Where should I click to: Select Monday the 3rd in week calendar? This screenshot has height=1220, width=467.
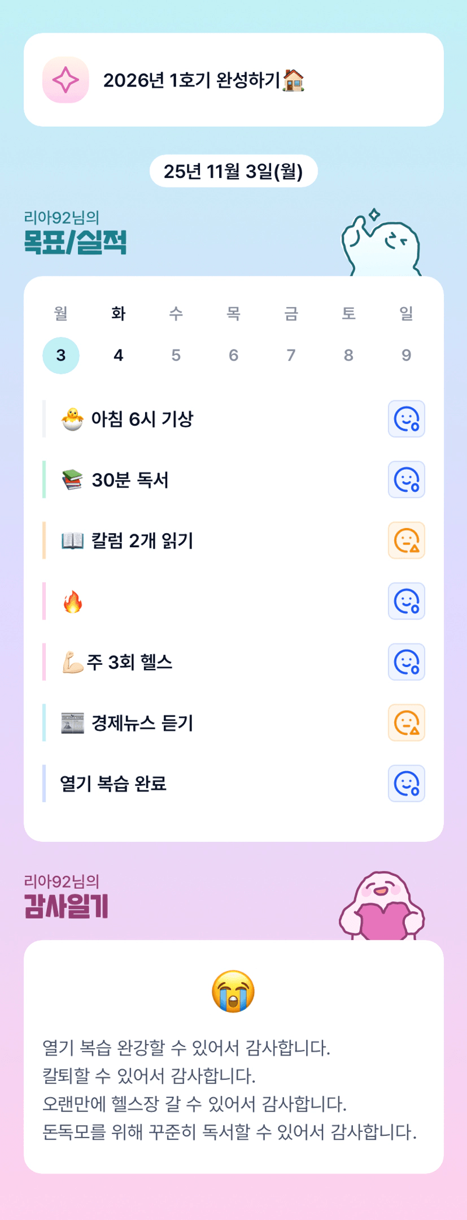(x=61, y=356)
